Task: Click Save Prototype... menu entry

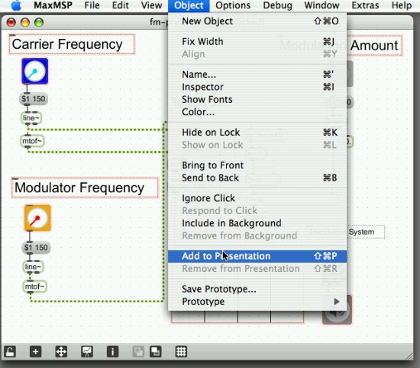Action: 257,289
